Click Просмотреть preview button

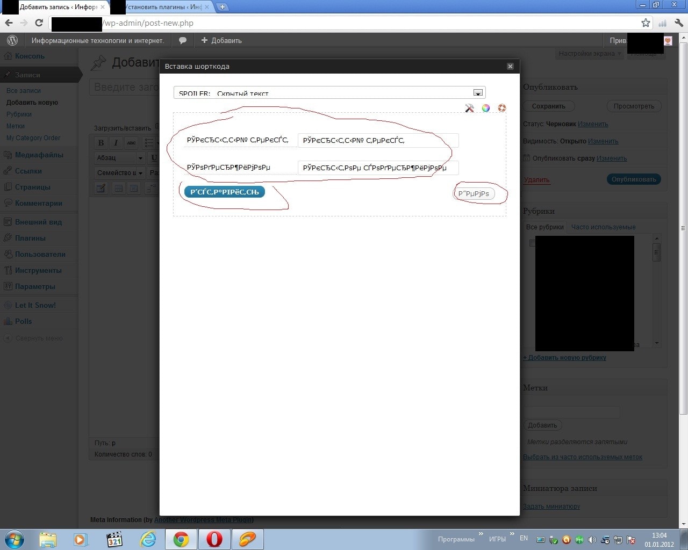(x=634, y=106)
